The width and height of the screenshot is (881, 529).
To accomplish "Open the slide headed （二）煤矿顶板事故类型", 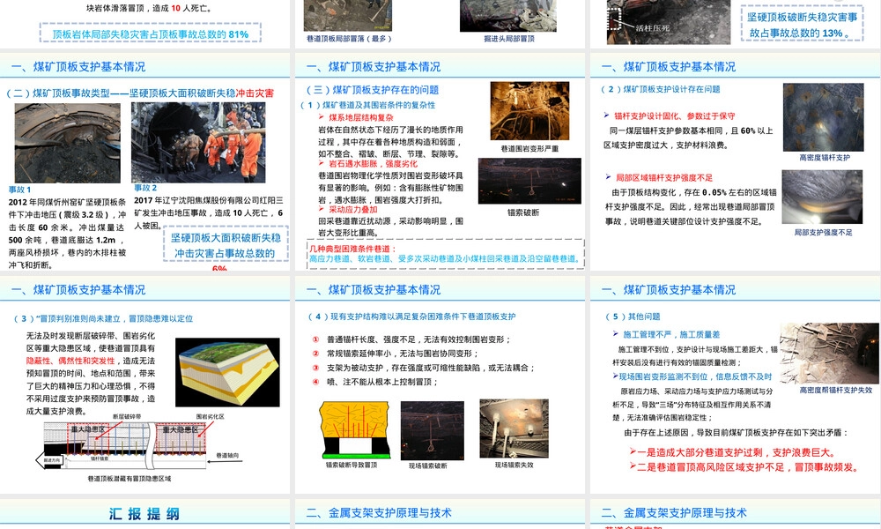I will [x=145, y=162].
